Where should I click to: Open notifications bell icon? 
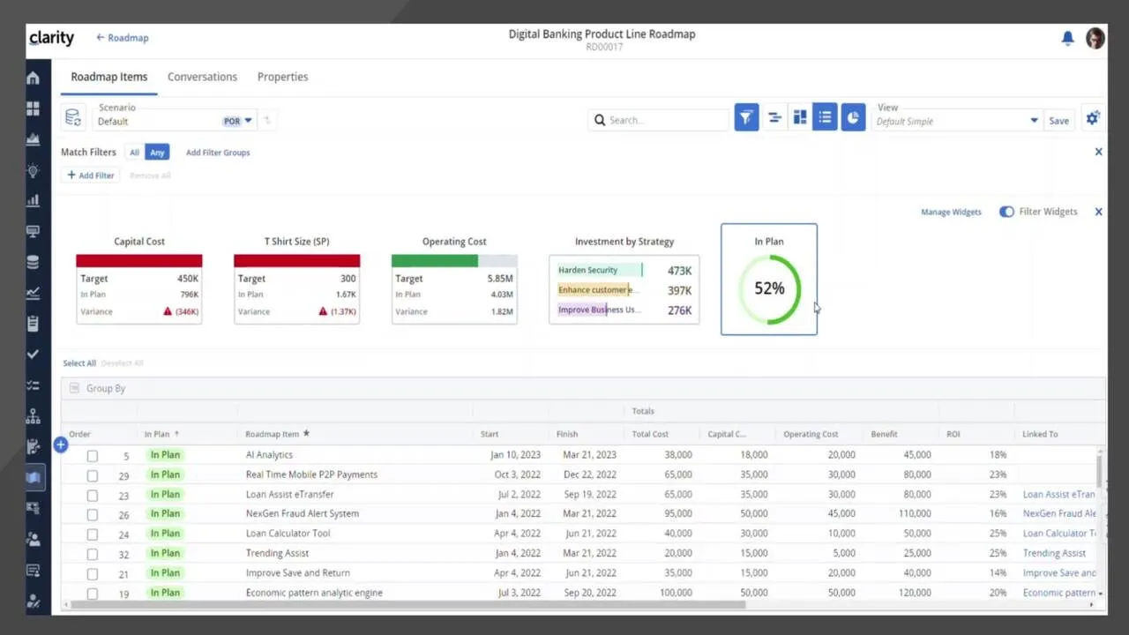point(1067,38)
